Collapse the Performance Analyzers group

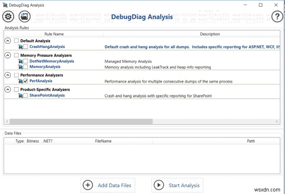8,75
